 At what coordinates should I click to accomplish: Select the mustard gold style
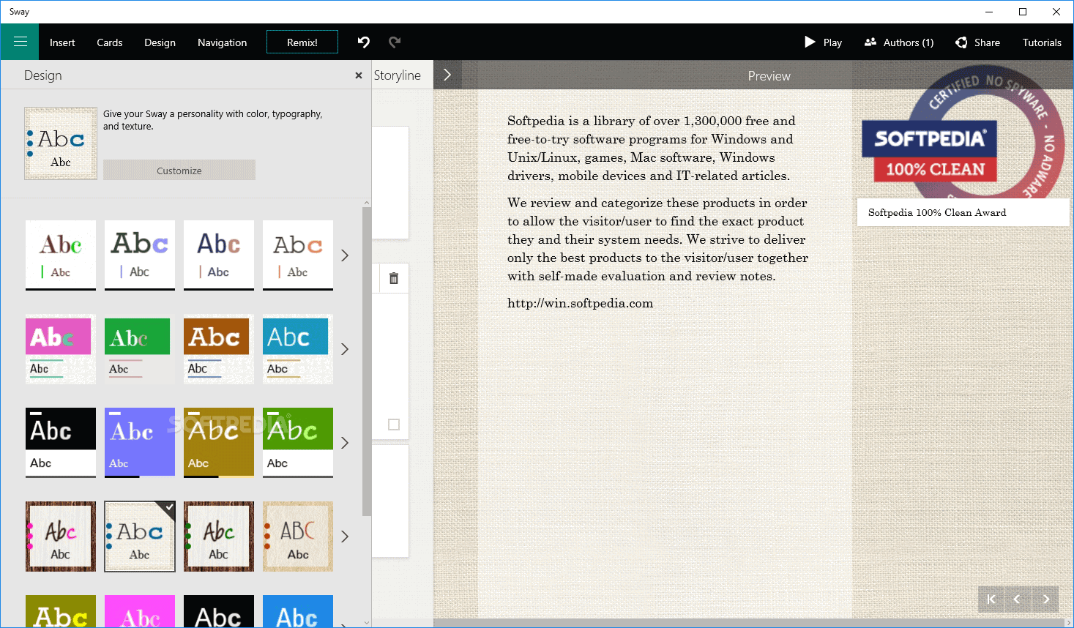[x=219, y=443]
